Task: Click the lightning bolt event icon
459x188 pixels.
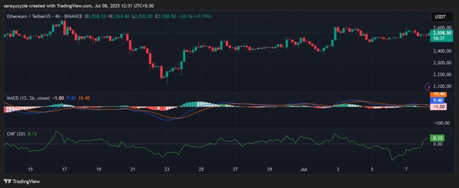Action: pos(428,86)
